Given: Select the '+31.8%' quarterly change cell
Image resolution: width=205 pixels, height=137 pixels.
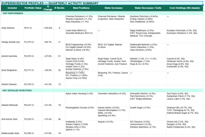Looking at the screenshot, I should [x=48, y=127].
